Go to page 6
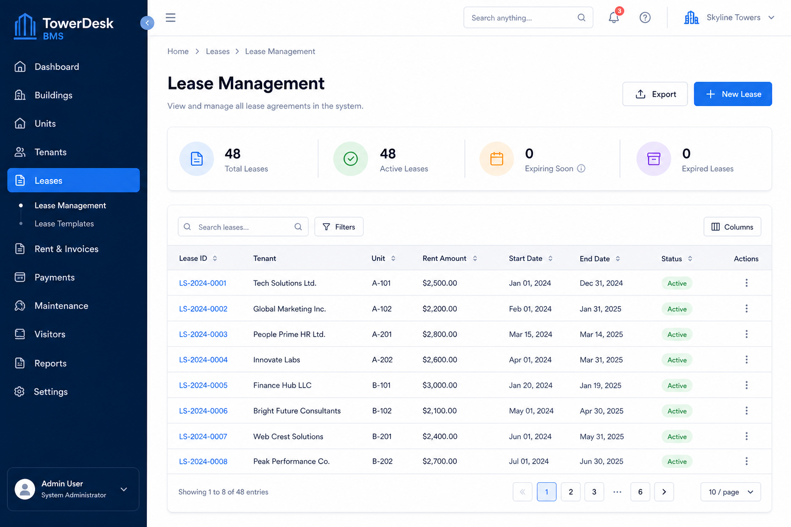791x527 pixels. (640, 492)
